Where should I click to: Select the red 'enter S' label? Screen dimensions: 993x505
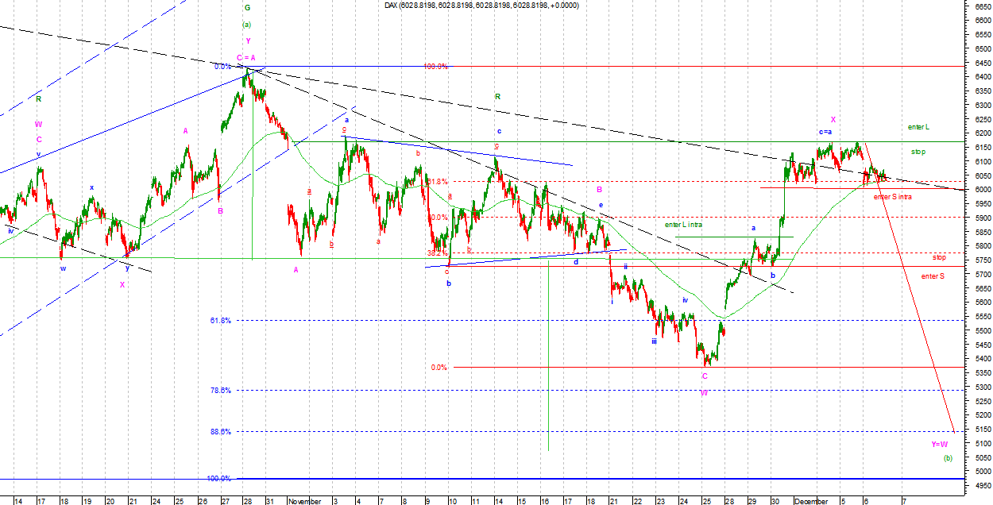click(x=933, y=276)
